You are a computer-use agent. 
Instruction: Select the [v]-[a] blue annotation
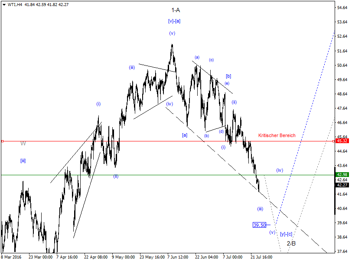(x=173, y=20)
